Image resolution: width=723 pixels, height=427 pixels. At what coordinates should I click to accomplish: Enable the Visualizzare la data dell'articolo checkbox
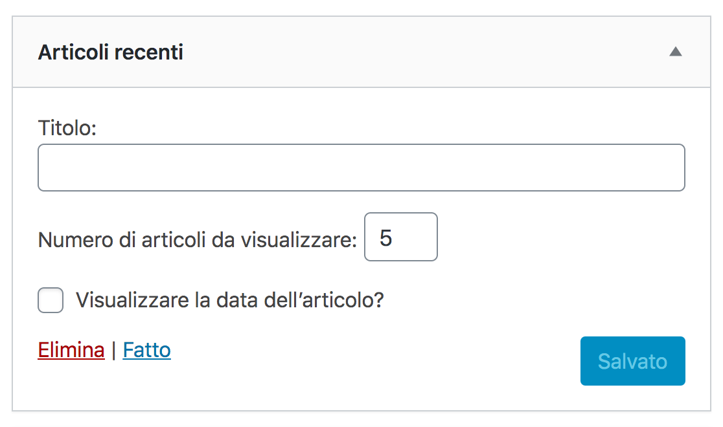51,300
